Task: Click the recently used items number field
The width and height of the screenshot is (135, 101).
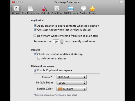Action: 56,42
